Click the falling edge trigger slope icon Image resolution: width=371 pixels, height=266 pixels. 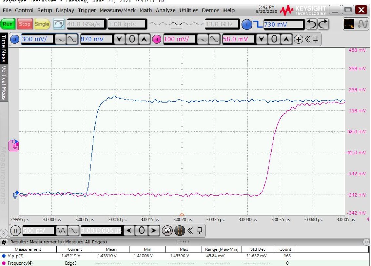coord(257,24)
